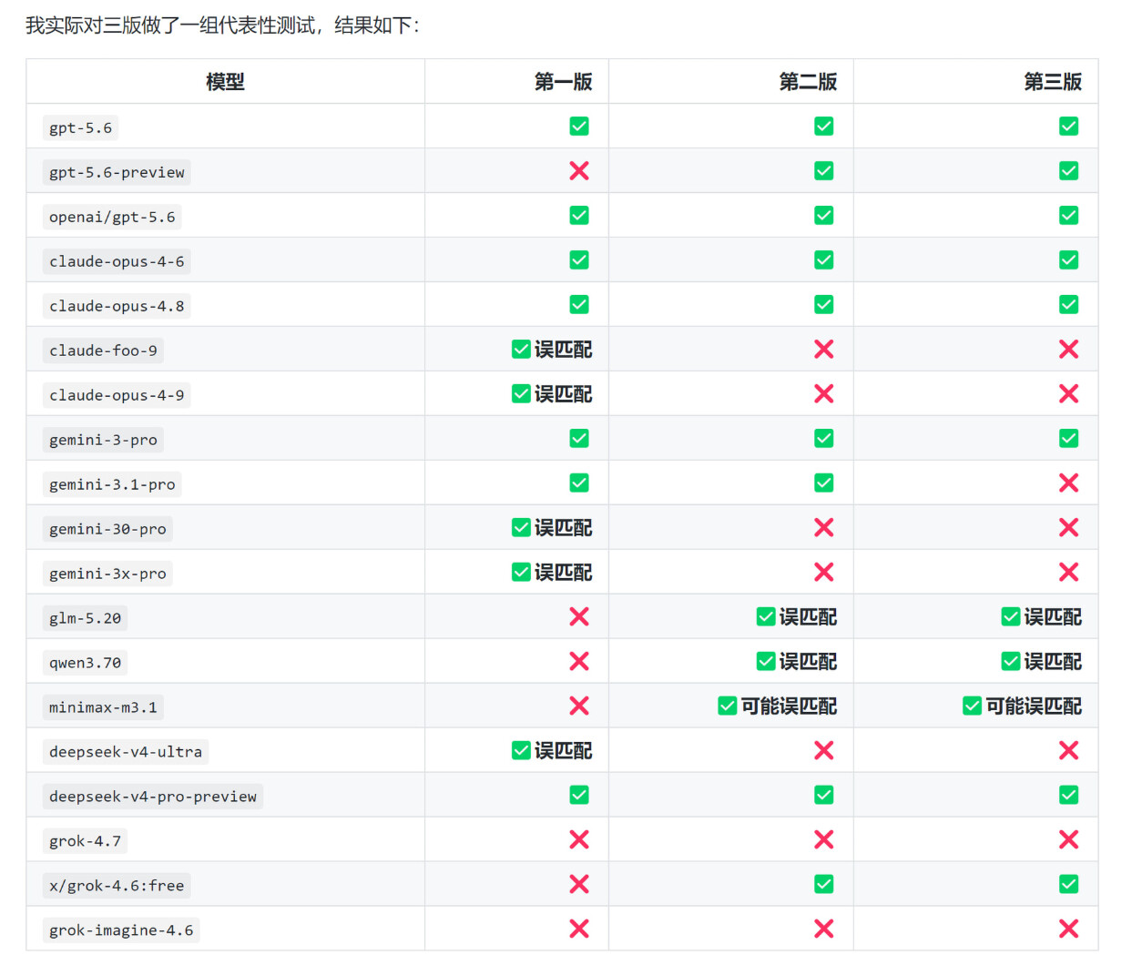1142x965 pixels.
Task: Click the 第三版 column header
Action: point(1054,82)
